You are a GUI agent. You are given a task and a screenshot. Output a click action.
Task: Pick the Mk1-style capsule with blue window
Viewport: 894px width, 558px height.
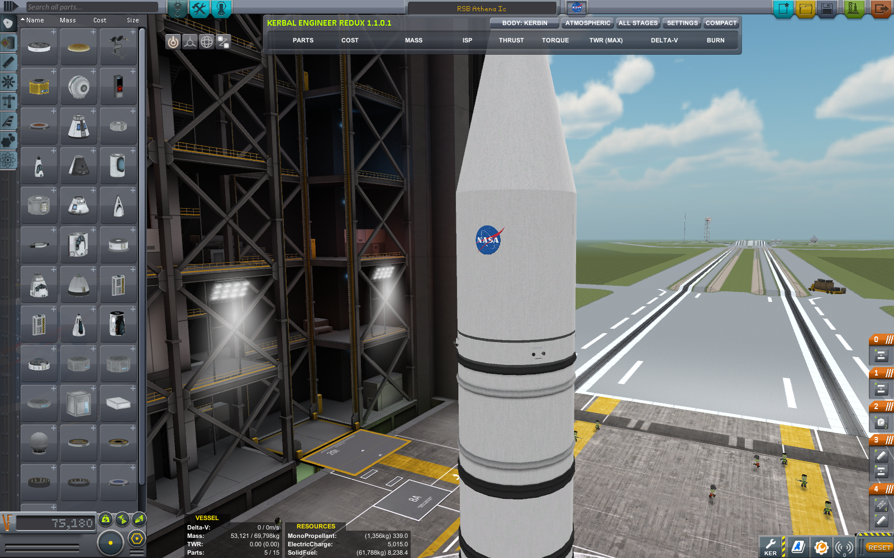click(x=79, y=126)
